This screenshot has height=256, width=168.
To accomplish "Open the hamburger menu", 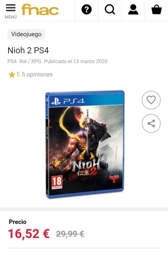I will pos(11,11).
